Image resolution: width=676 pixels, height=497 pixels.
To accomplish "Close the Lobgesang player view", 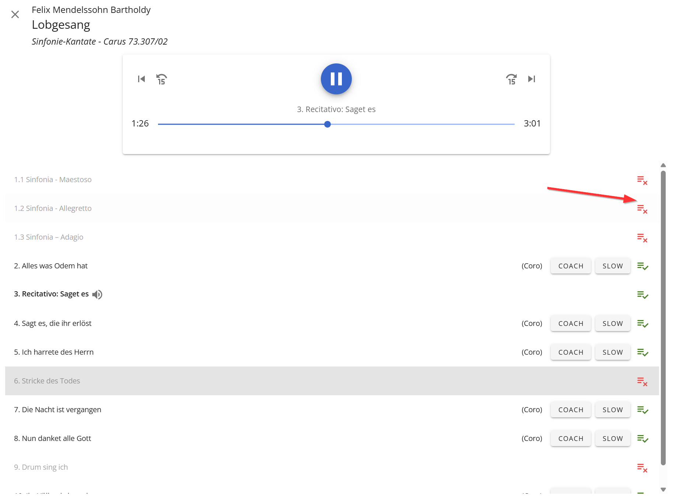I will [15, 14].
